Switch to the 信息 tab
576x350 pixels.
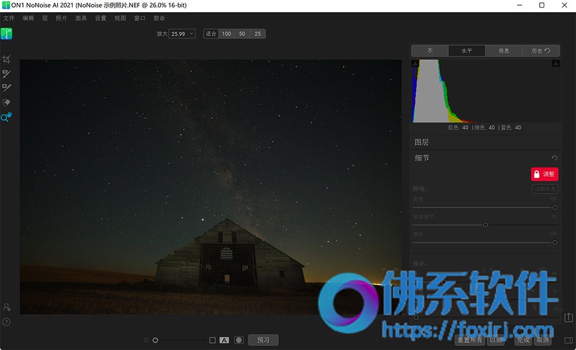pyautogui.click(x=503, y=51)
